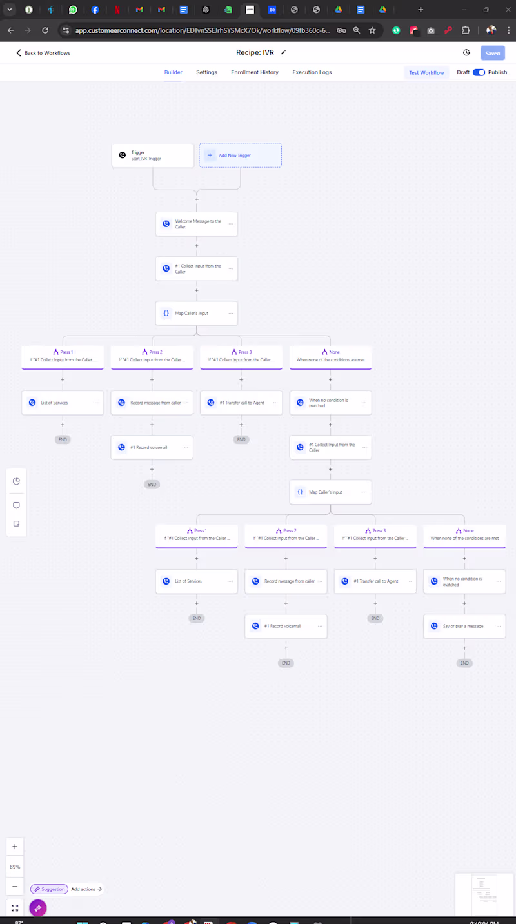Click the browser address bar URL
The height and width of the screenshot is (924, 516).
[x=203, y=30]
